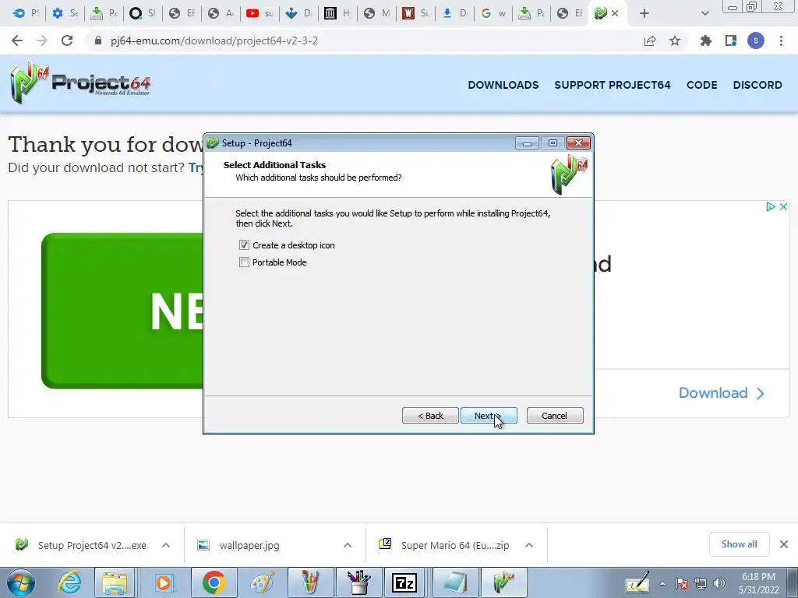
Task: Bookmark this page with the star icon
Action: tap(675, 40)
